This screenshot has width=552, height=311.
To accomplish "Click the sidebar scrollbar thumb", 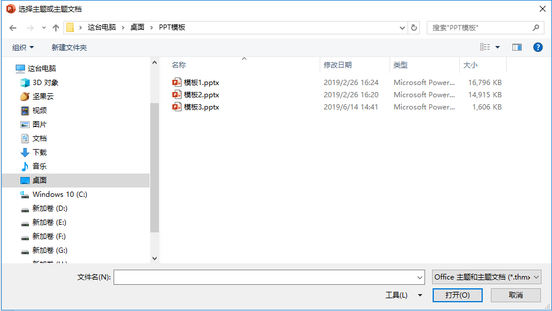I will [x=154, y=168].
